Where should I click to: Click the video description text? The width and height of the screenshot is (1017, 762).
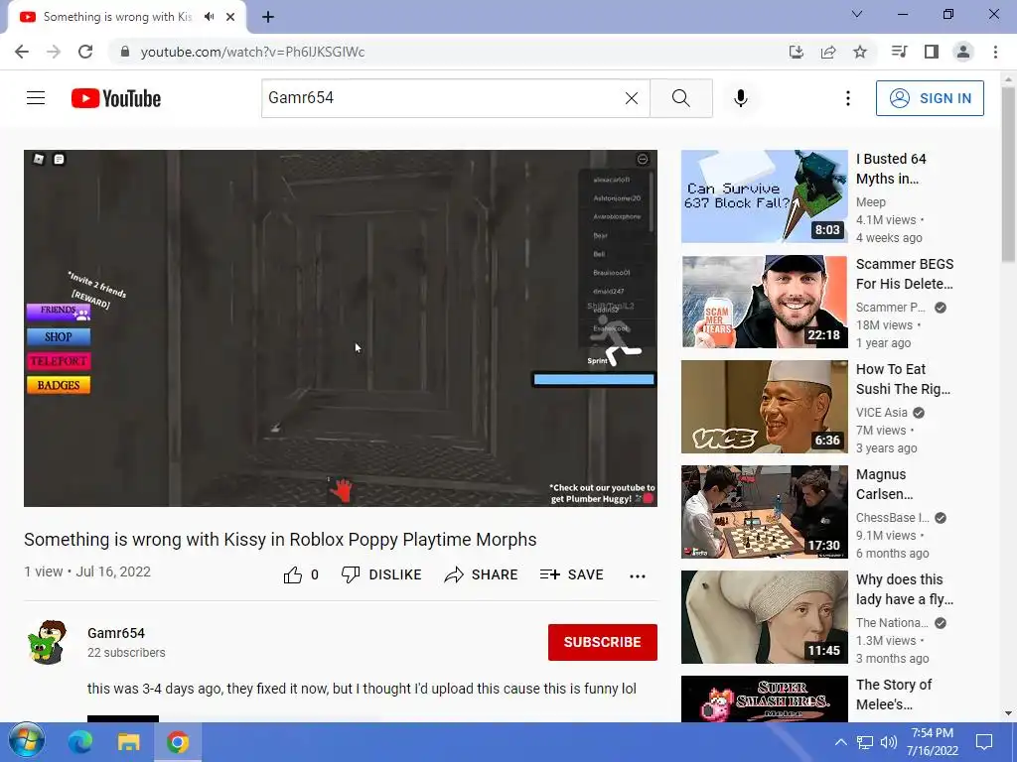click(x=362, y=689)
